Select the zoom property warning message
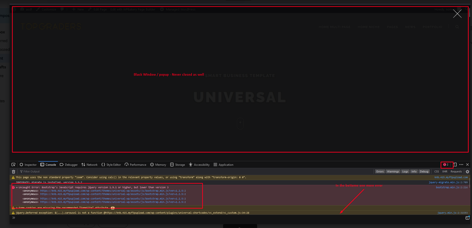 tap(131, 177)
